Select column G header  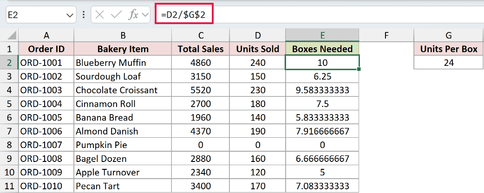(449, 35)
